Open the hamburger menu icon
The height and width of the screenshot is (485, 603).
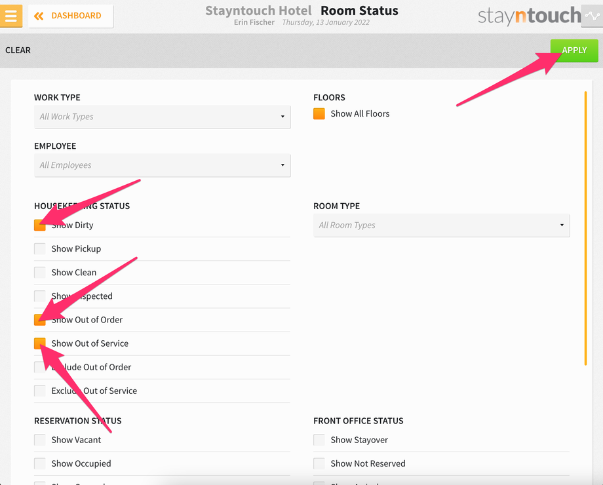[x=10, y=16]
